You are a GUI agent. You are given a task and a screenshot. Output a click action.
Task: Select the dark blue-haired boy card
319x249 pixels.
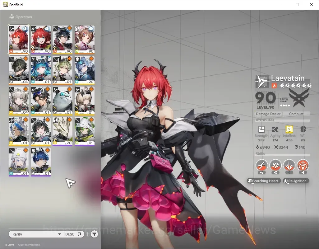[41, 162]
